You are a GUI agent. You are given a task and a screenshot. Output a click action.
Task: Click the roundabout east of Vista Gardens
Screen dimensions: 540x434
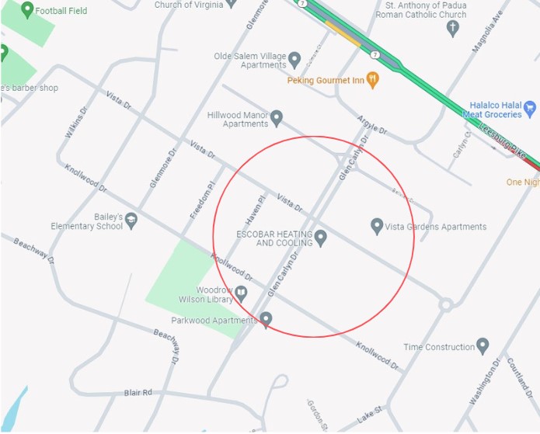(446, 304)
